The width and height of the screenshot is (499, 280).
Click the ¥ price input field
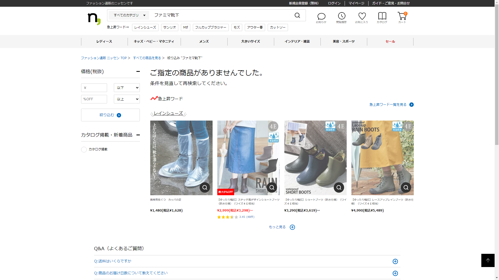[94, 88]
